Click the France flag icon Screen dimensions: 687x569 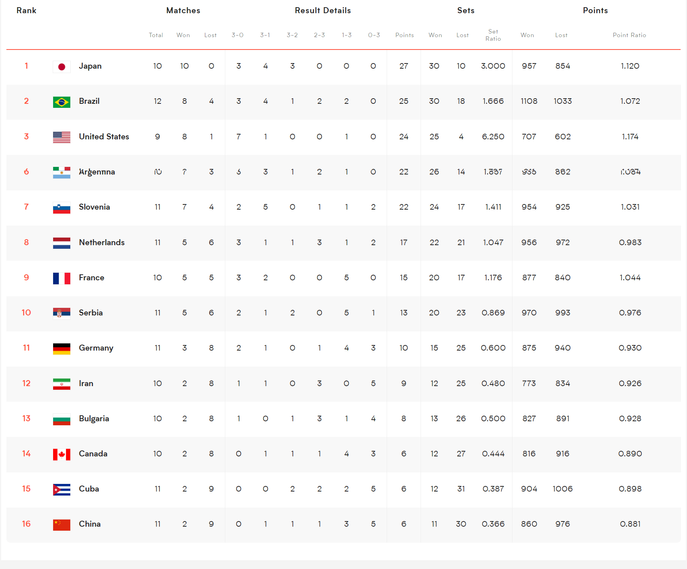pos(62,278)
